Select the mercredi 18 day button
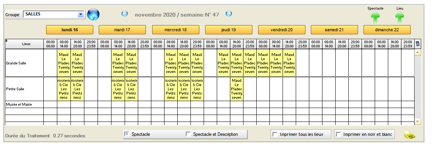Viewport: 432px width, 147px height. [x=175, y=30]
